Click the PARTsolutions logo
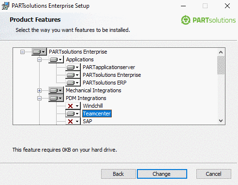This screenshot has height=185, width=238. (208, 20)
